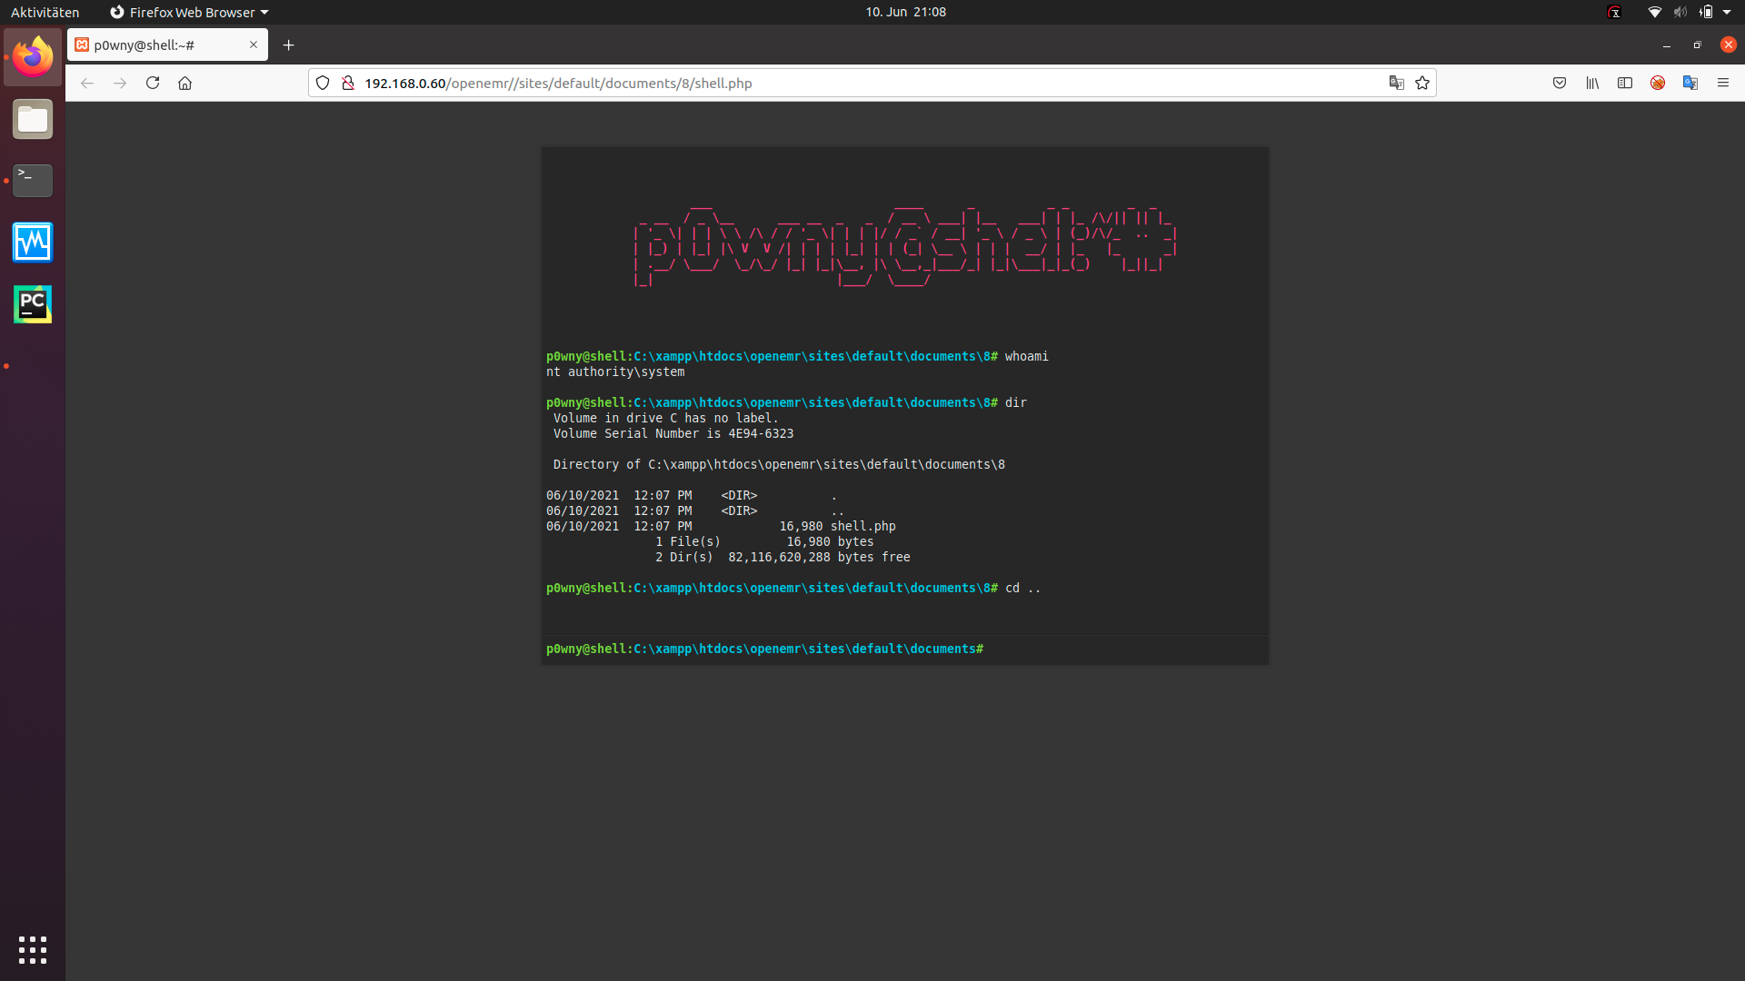Viewport: 1745px width, 981px height.
Task: Bookmark this page with the star
Action: coord(1422,83)
